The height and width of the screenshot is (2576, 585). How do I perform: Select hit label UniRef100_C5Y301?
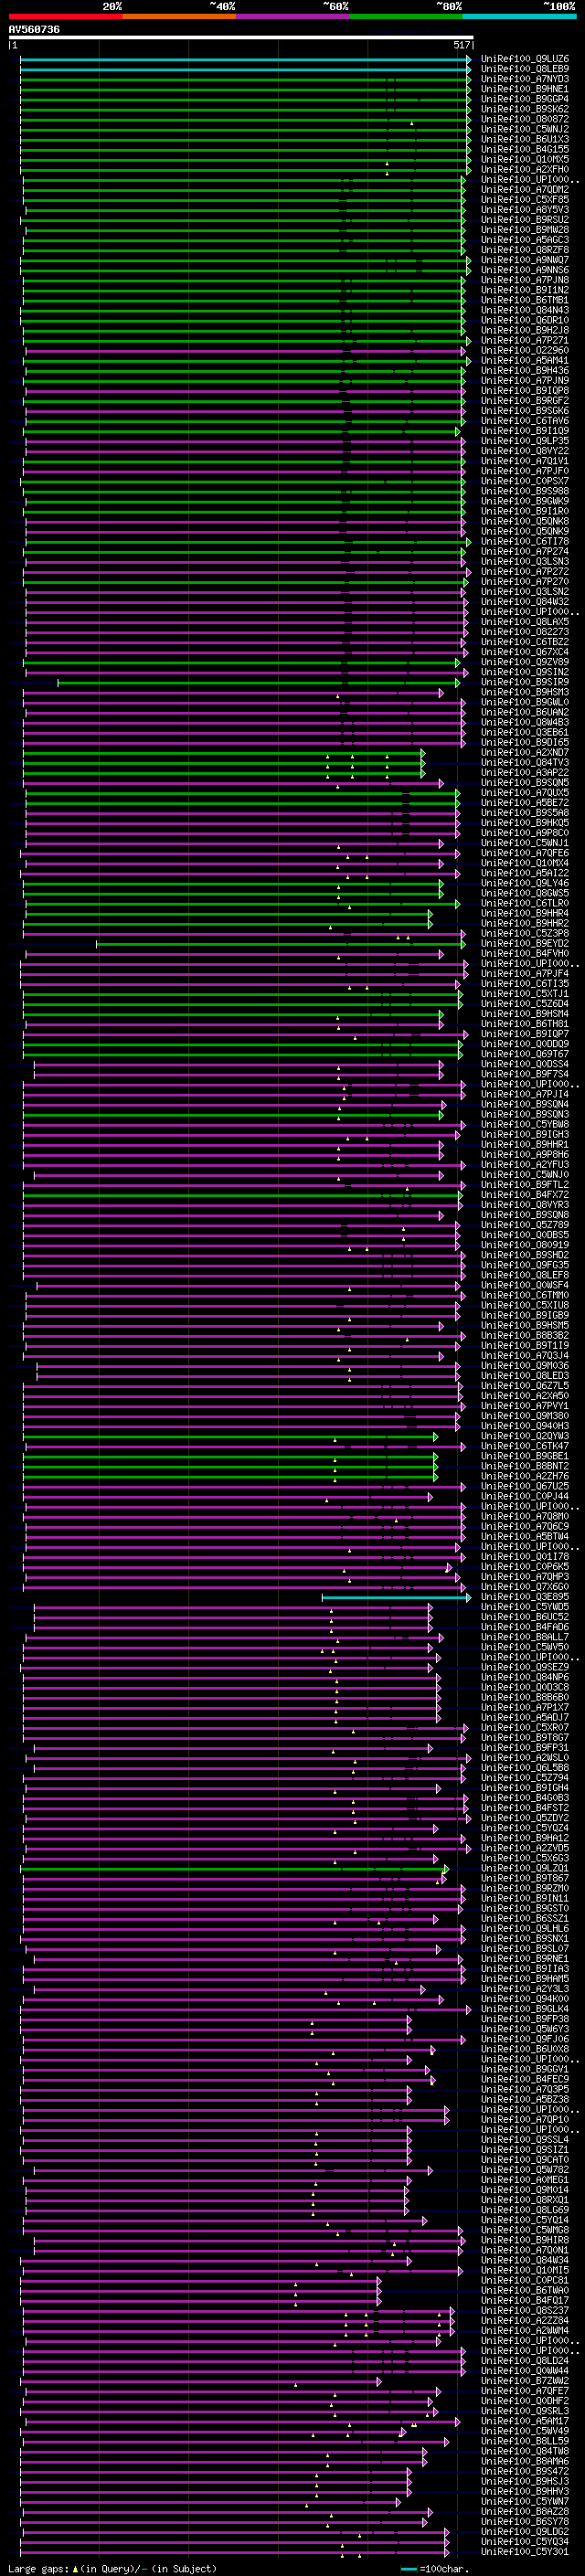tap(525, 2551)
